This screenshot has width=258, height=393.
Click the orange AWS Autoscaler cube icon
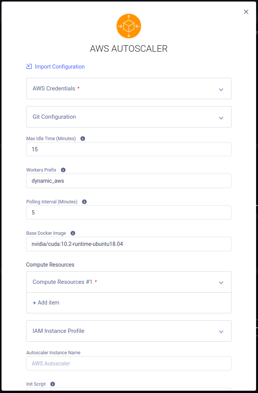(129, 26)
